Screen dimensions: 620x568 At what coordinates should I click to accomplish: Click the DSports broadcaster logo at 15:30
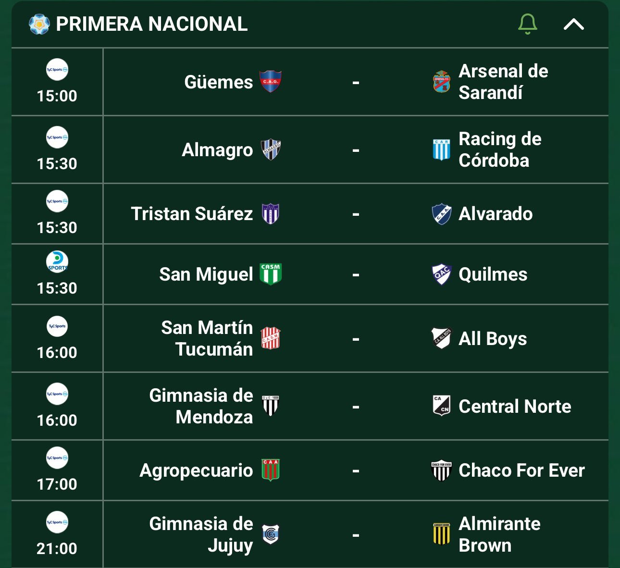point(57,262)
